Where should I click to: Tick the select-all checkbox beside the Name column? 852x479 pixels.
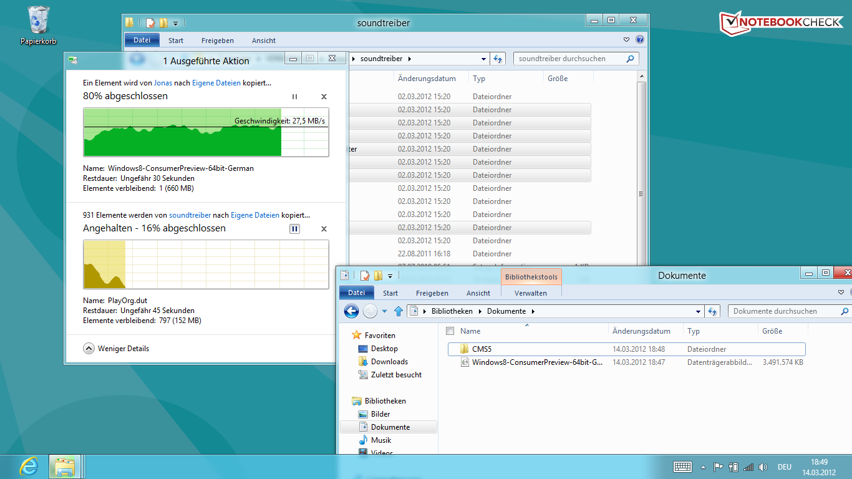[450, 331]
